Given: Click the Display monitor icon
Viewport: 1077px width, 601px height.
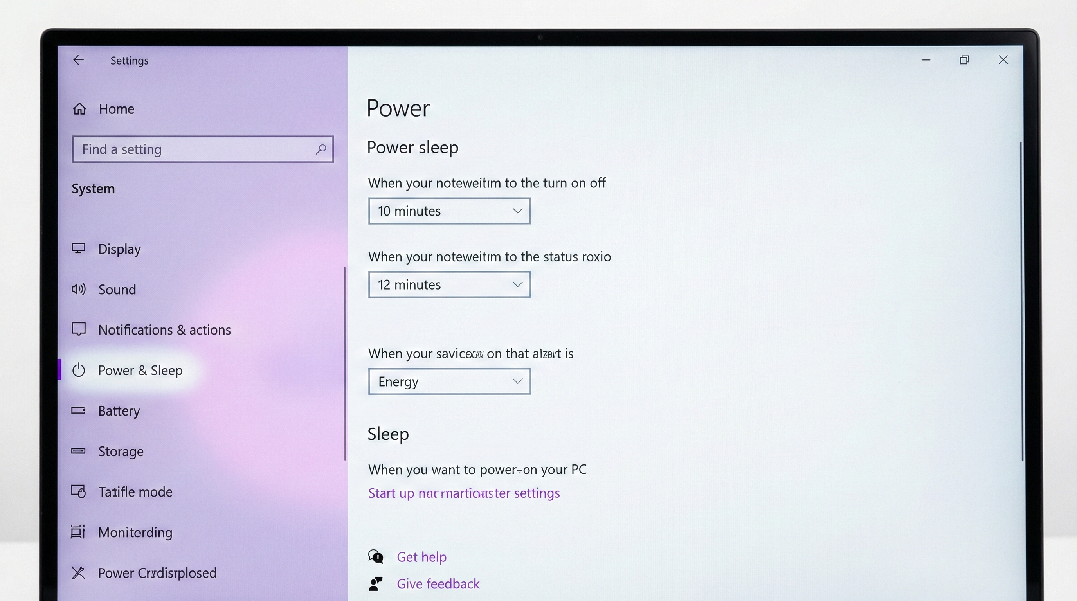Looking at the screenshot, I should (x=78, y=248).
